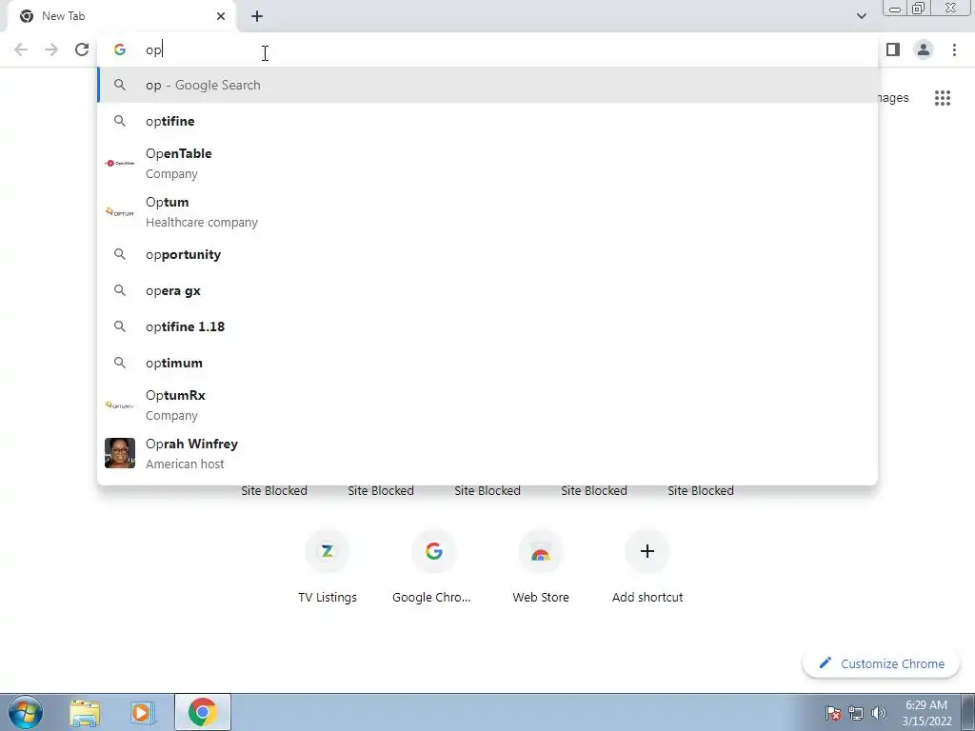Viewport: 975px width, 731px height.
Task: Open the volume tray icon
Action: coord(878,713)
